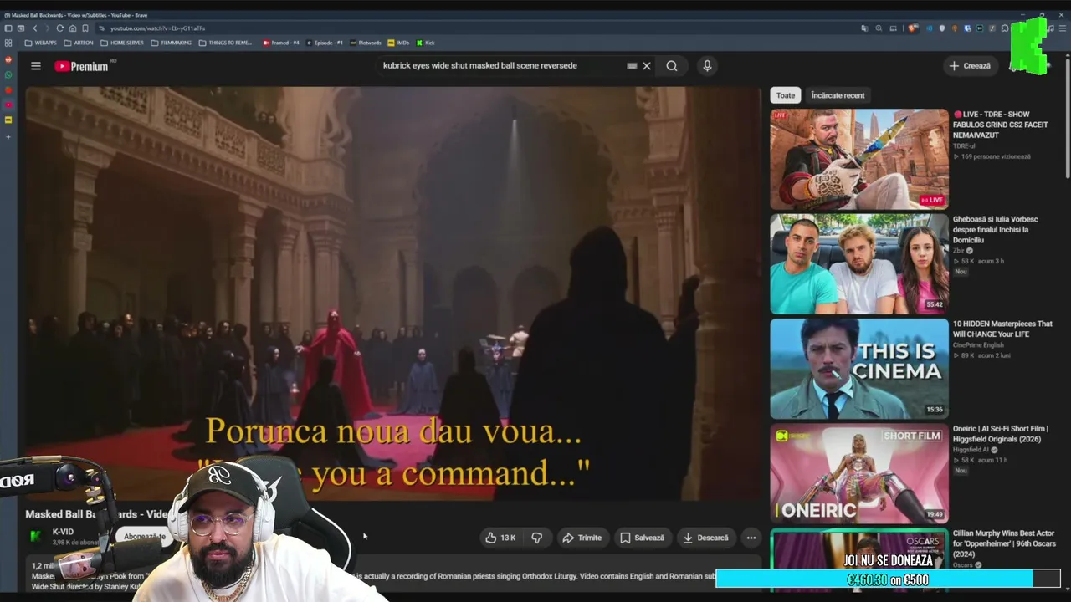
Task: Click the yellow icon in Brave sidebar
Action: [8, 120]
